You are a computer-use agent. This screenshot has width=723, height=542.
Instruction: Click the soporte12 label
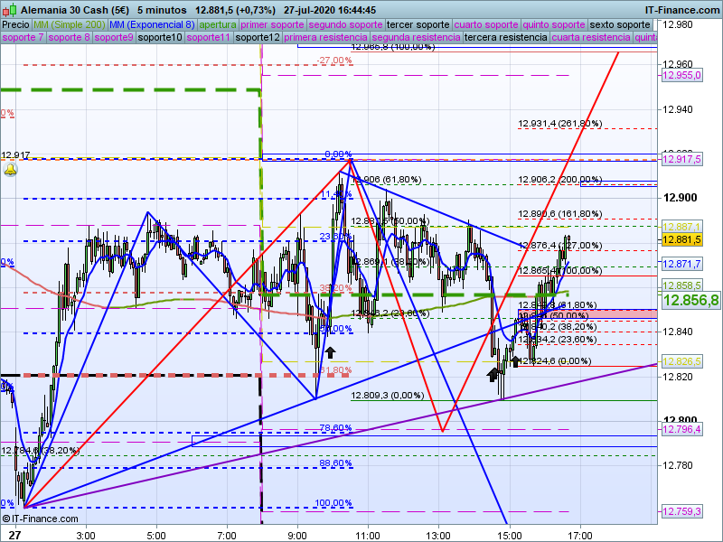(258, 37)
